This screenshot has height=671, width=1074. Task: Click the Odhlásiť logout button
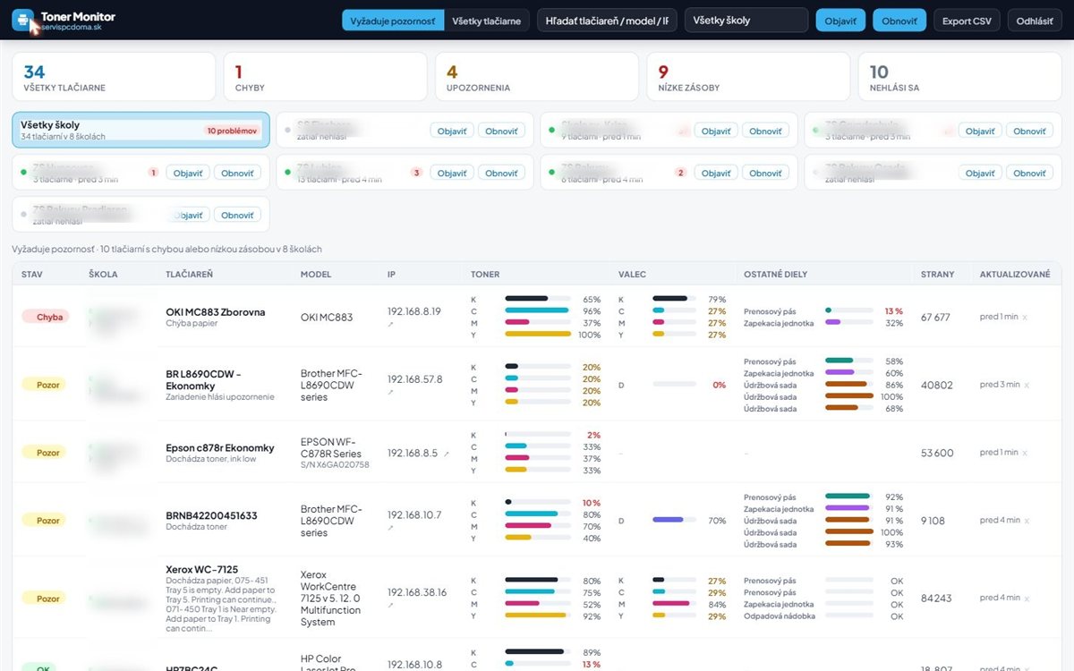1035,20
